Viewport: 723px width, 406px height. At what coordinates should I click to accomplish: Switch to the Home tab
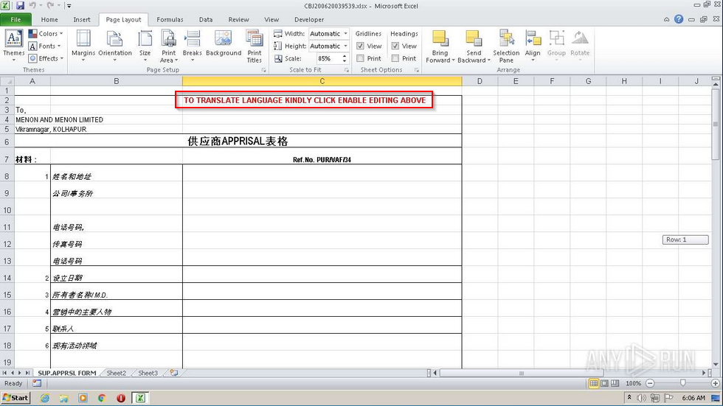pos(49,20)
